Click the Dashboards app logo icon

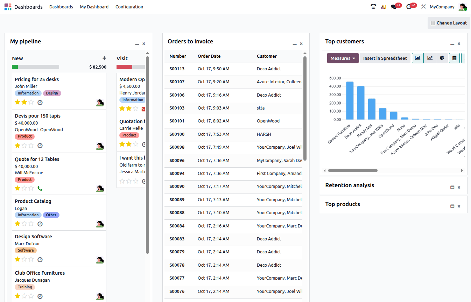pyautogui.click(x=8, y=7)
